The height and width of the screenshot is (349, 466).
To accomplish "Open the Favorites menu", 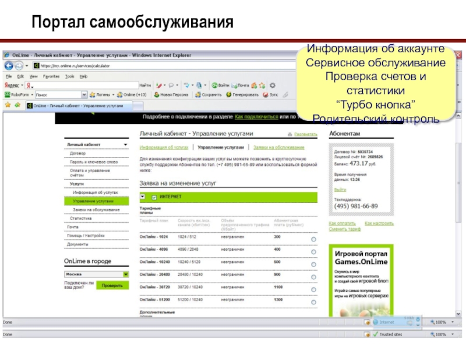I will [51, 77].
